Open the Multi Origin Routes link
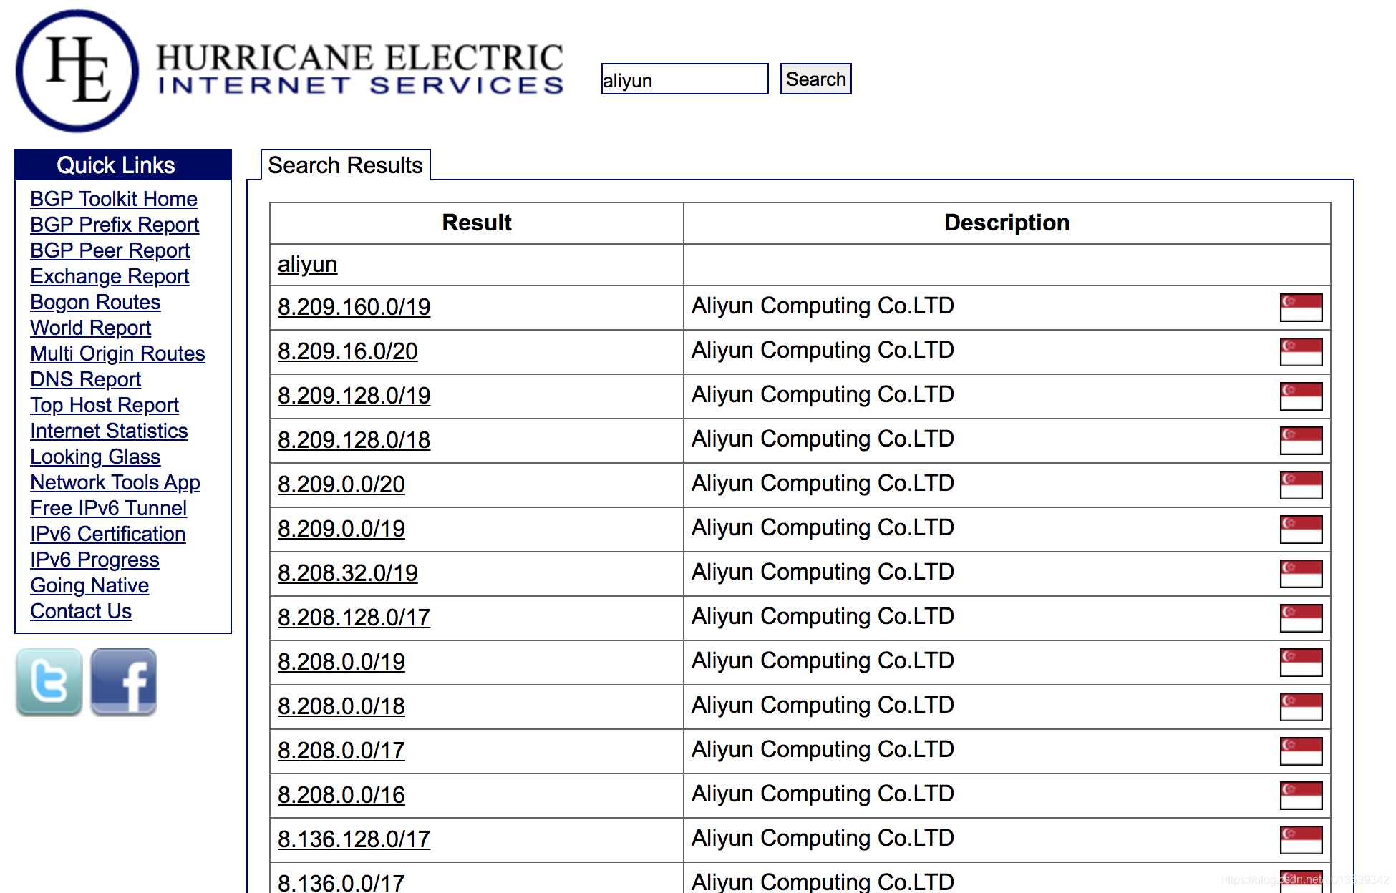 (x=117, y=353)
